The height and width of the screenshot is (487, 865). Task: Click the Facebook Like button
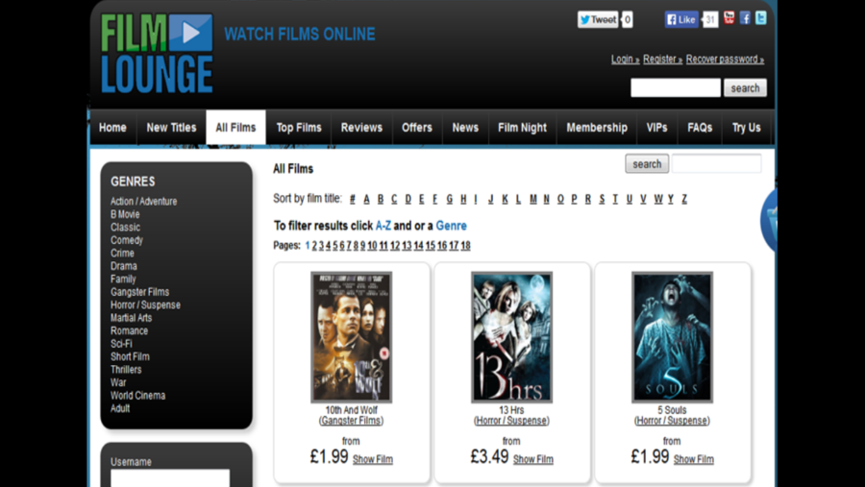pos(680,20)
